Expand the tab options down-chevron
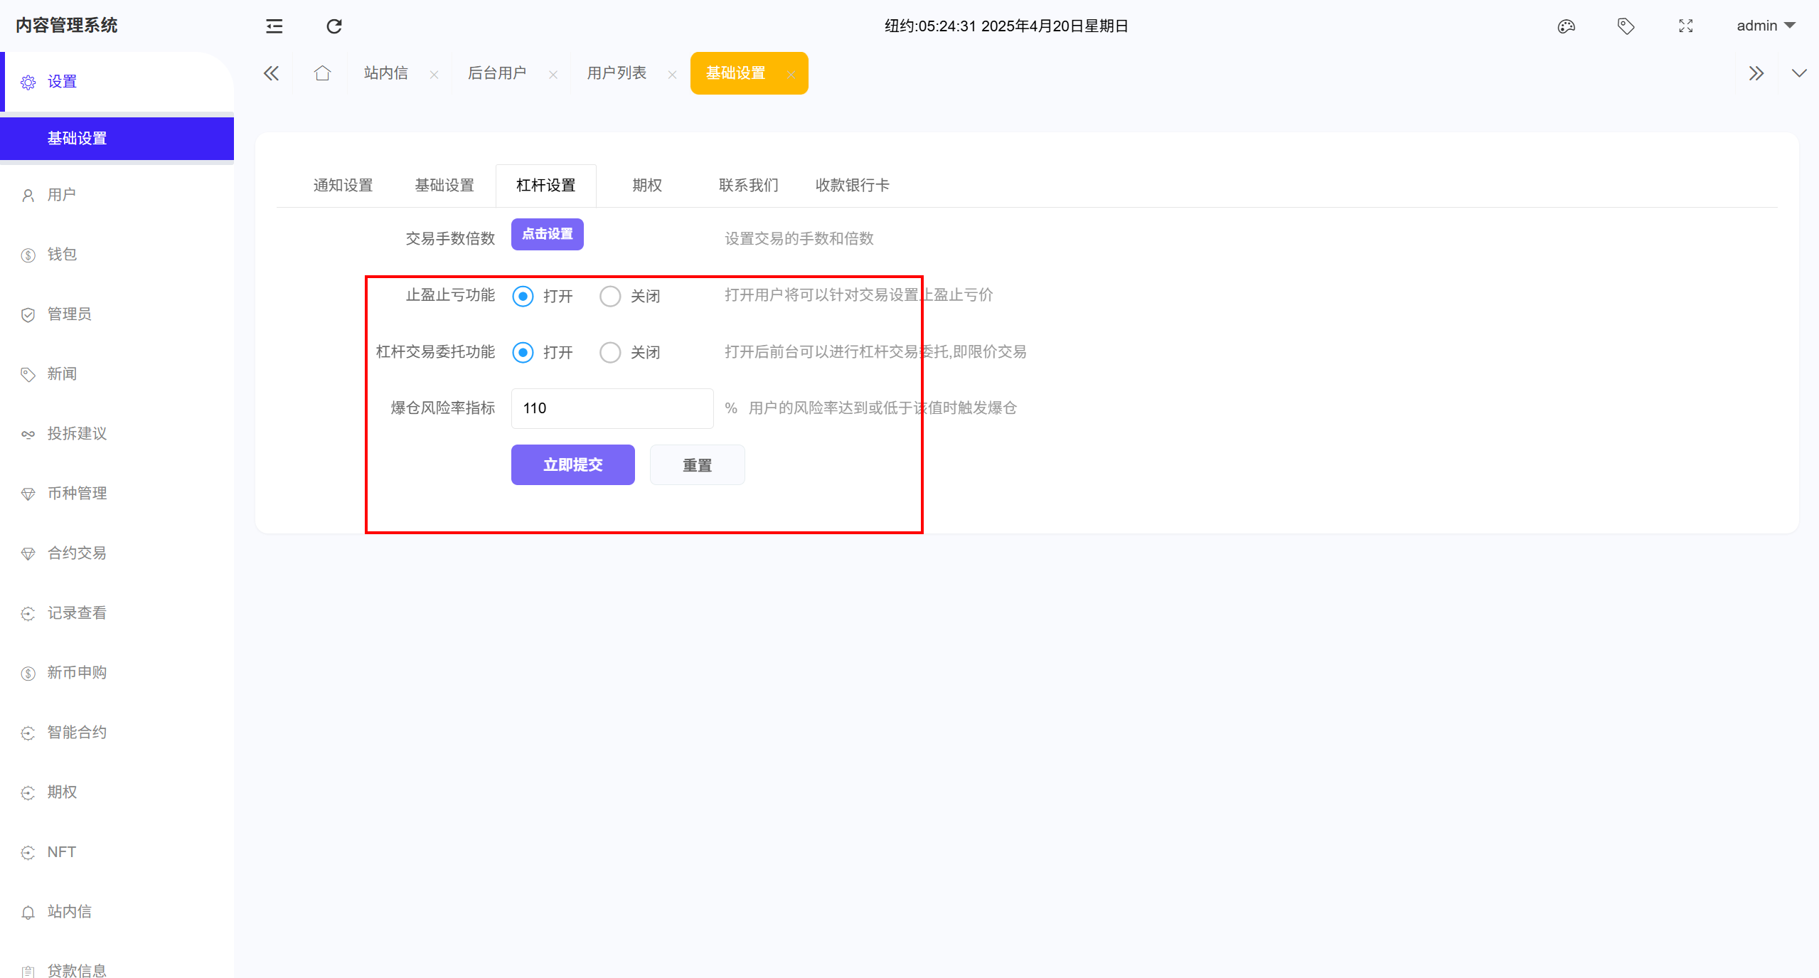The width and height of the screenshot is (1819, 978). (x=1798, y=73)
